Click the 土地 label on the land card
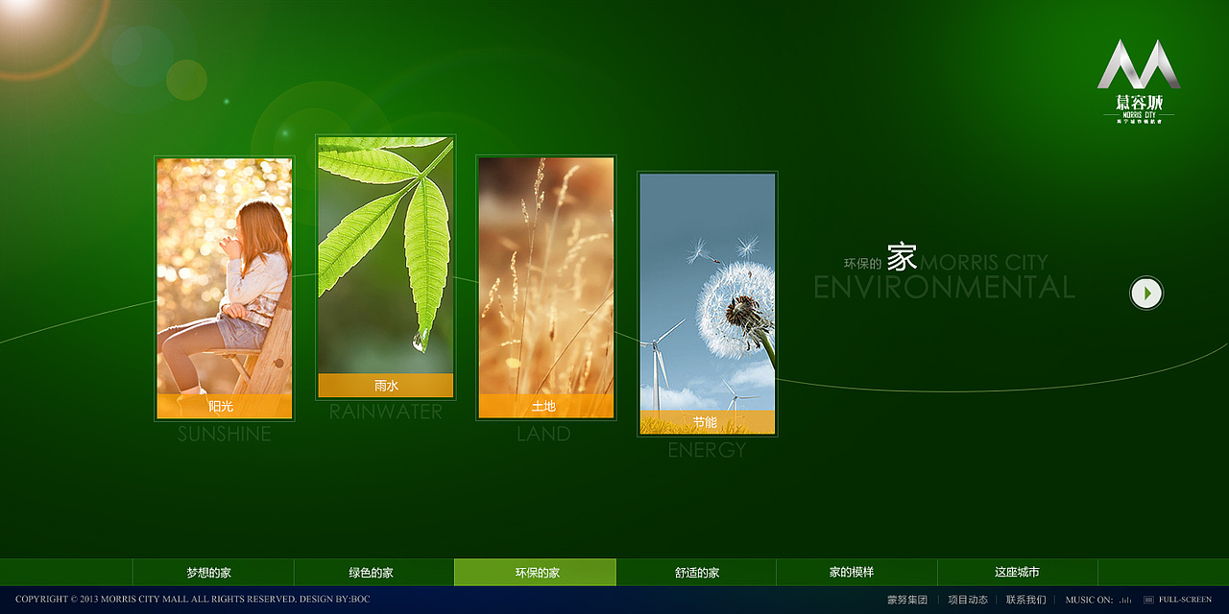This screenshot has height=614, width=1229. [x=544, y=406]
